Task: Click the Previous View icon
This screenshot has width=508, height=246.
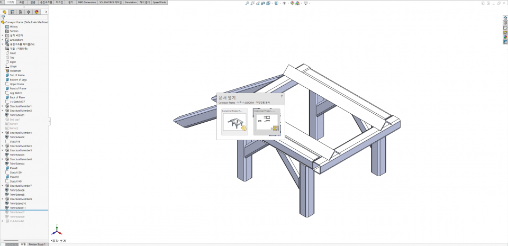Action: click(x=258, y=3)
